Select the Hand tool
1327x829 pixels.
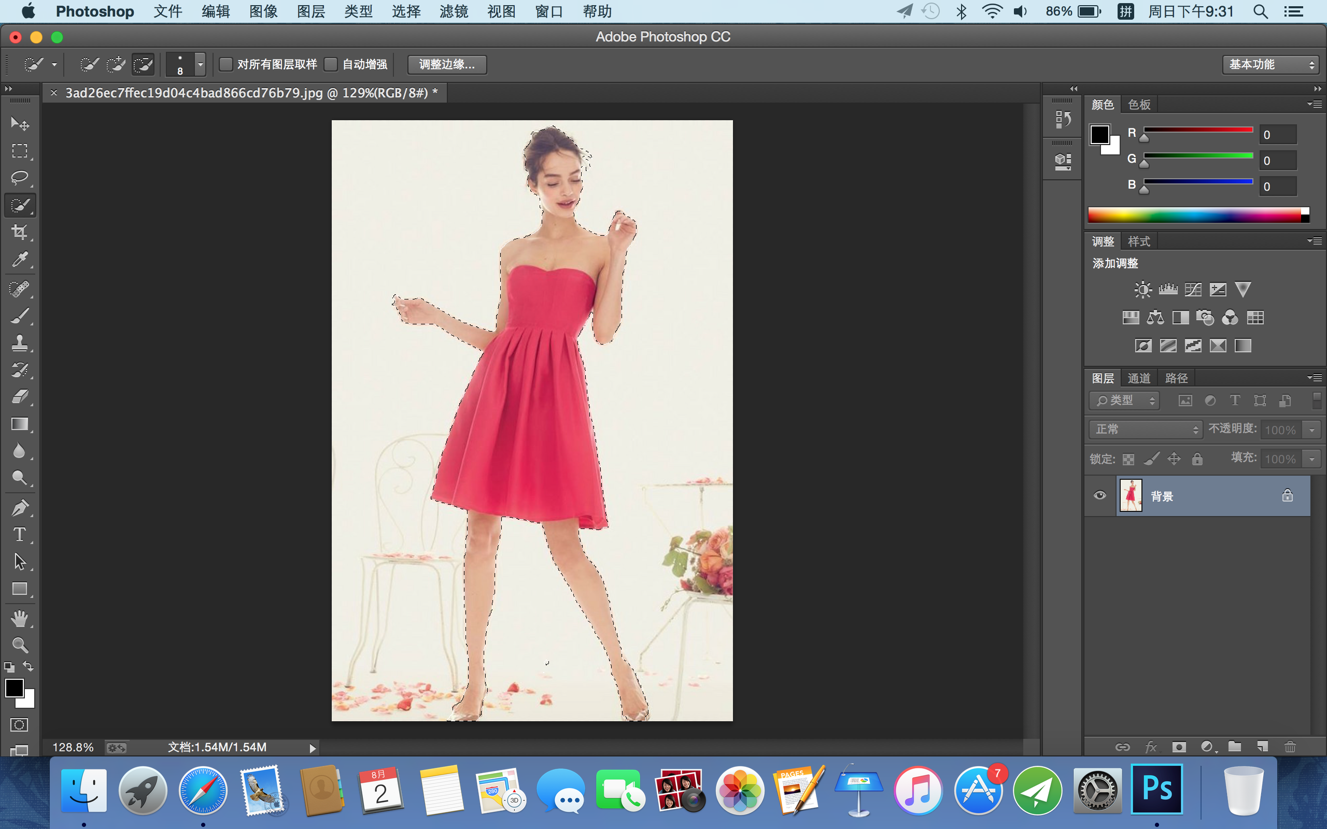pos(20,619)
